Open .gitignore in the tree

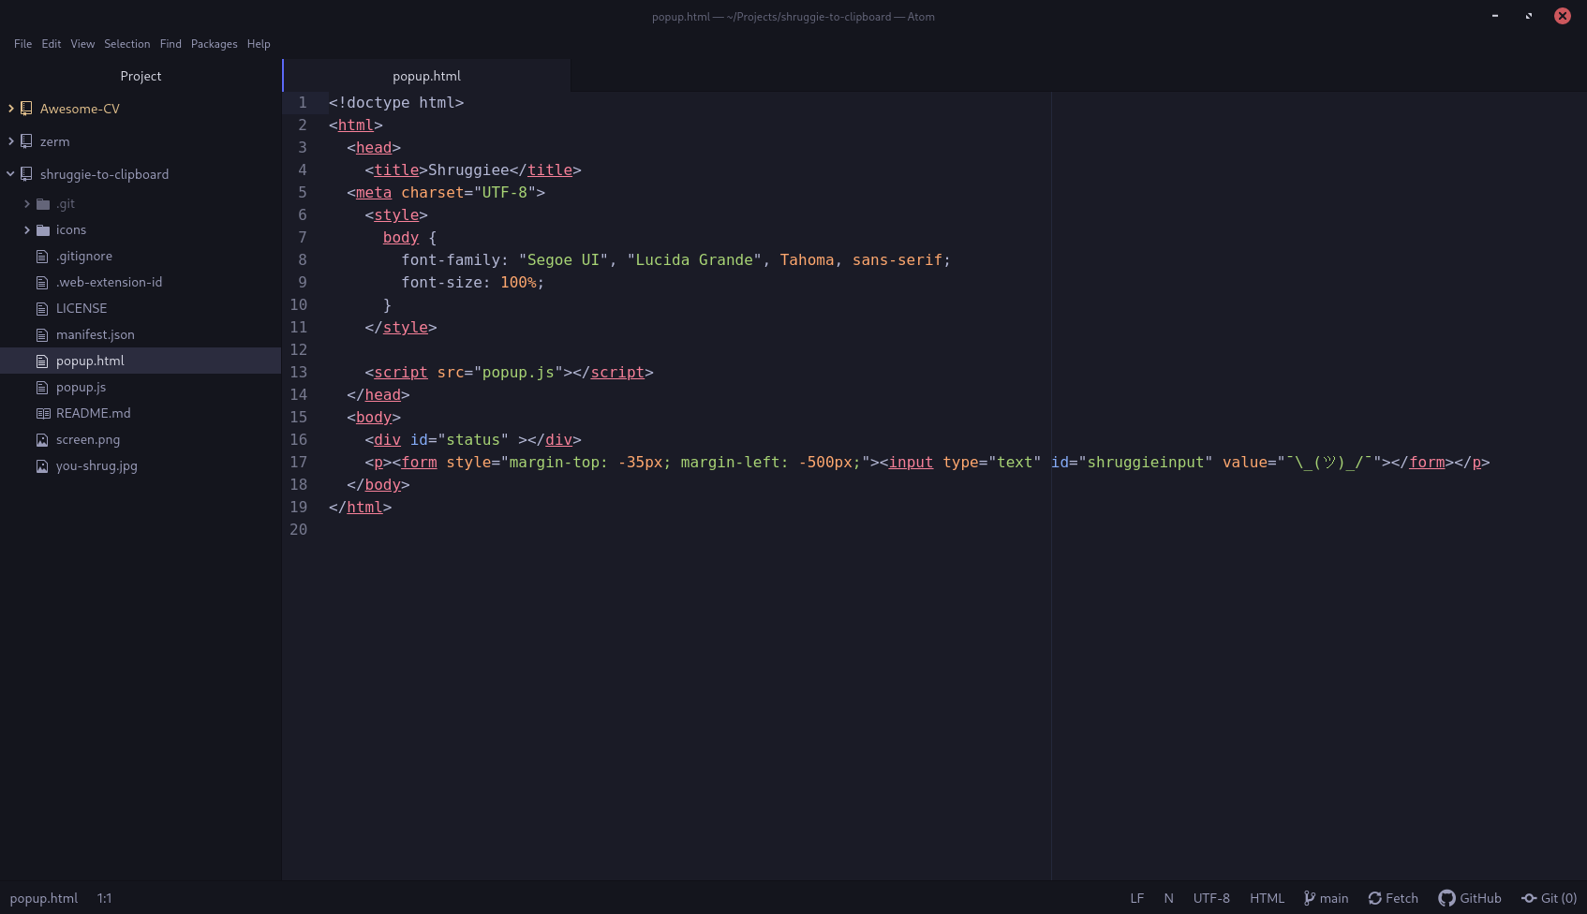pyautogui.click(x=84, y=256)
